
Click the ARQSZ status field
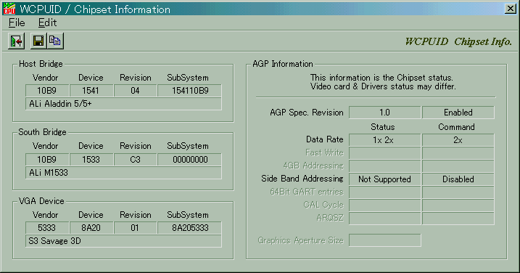coord(384,219)
